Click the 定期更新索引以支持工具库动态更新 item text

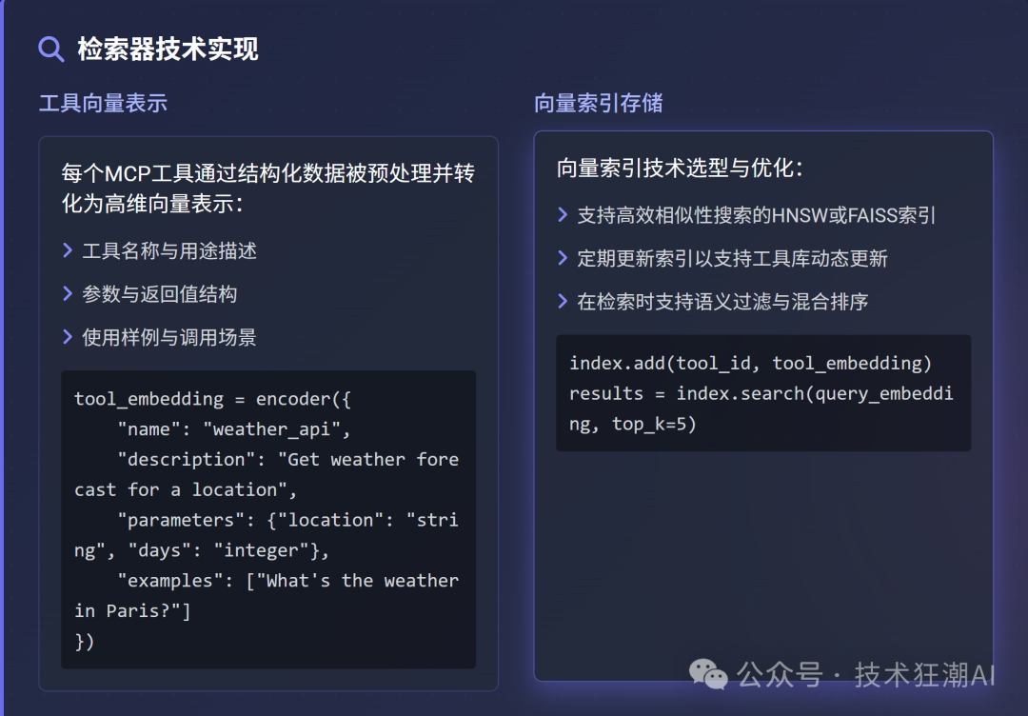pos(732,259)
